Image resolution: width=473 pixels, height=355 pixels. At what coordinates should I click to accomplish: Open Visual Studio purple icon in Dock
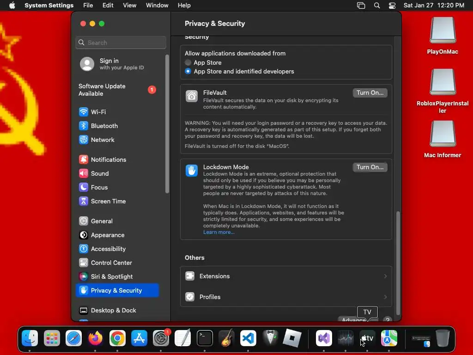click(324, 338)
